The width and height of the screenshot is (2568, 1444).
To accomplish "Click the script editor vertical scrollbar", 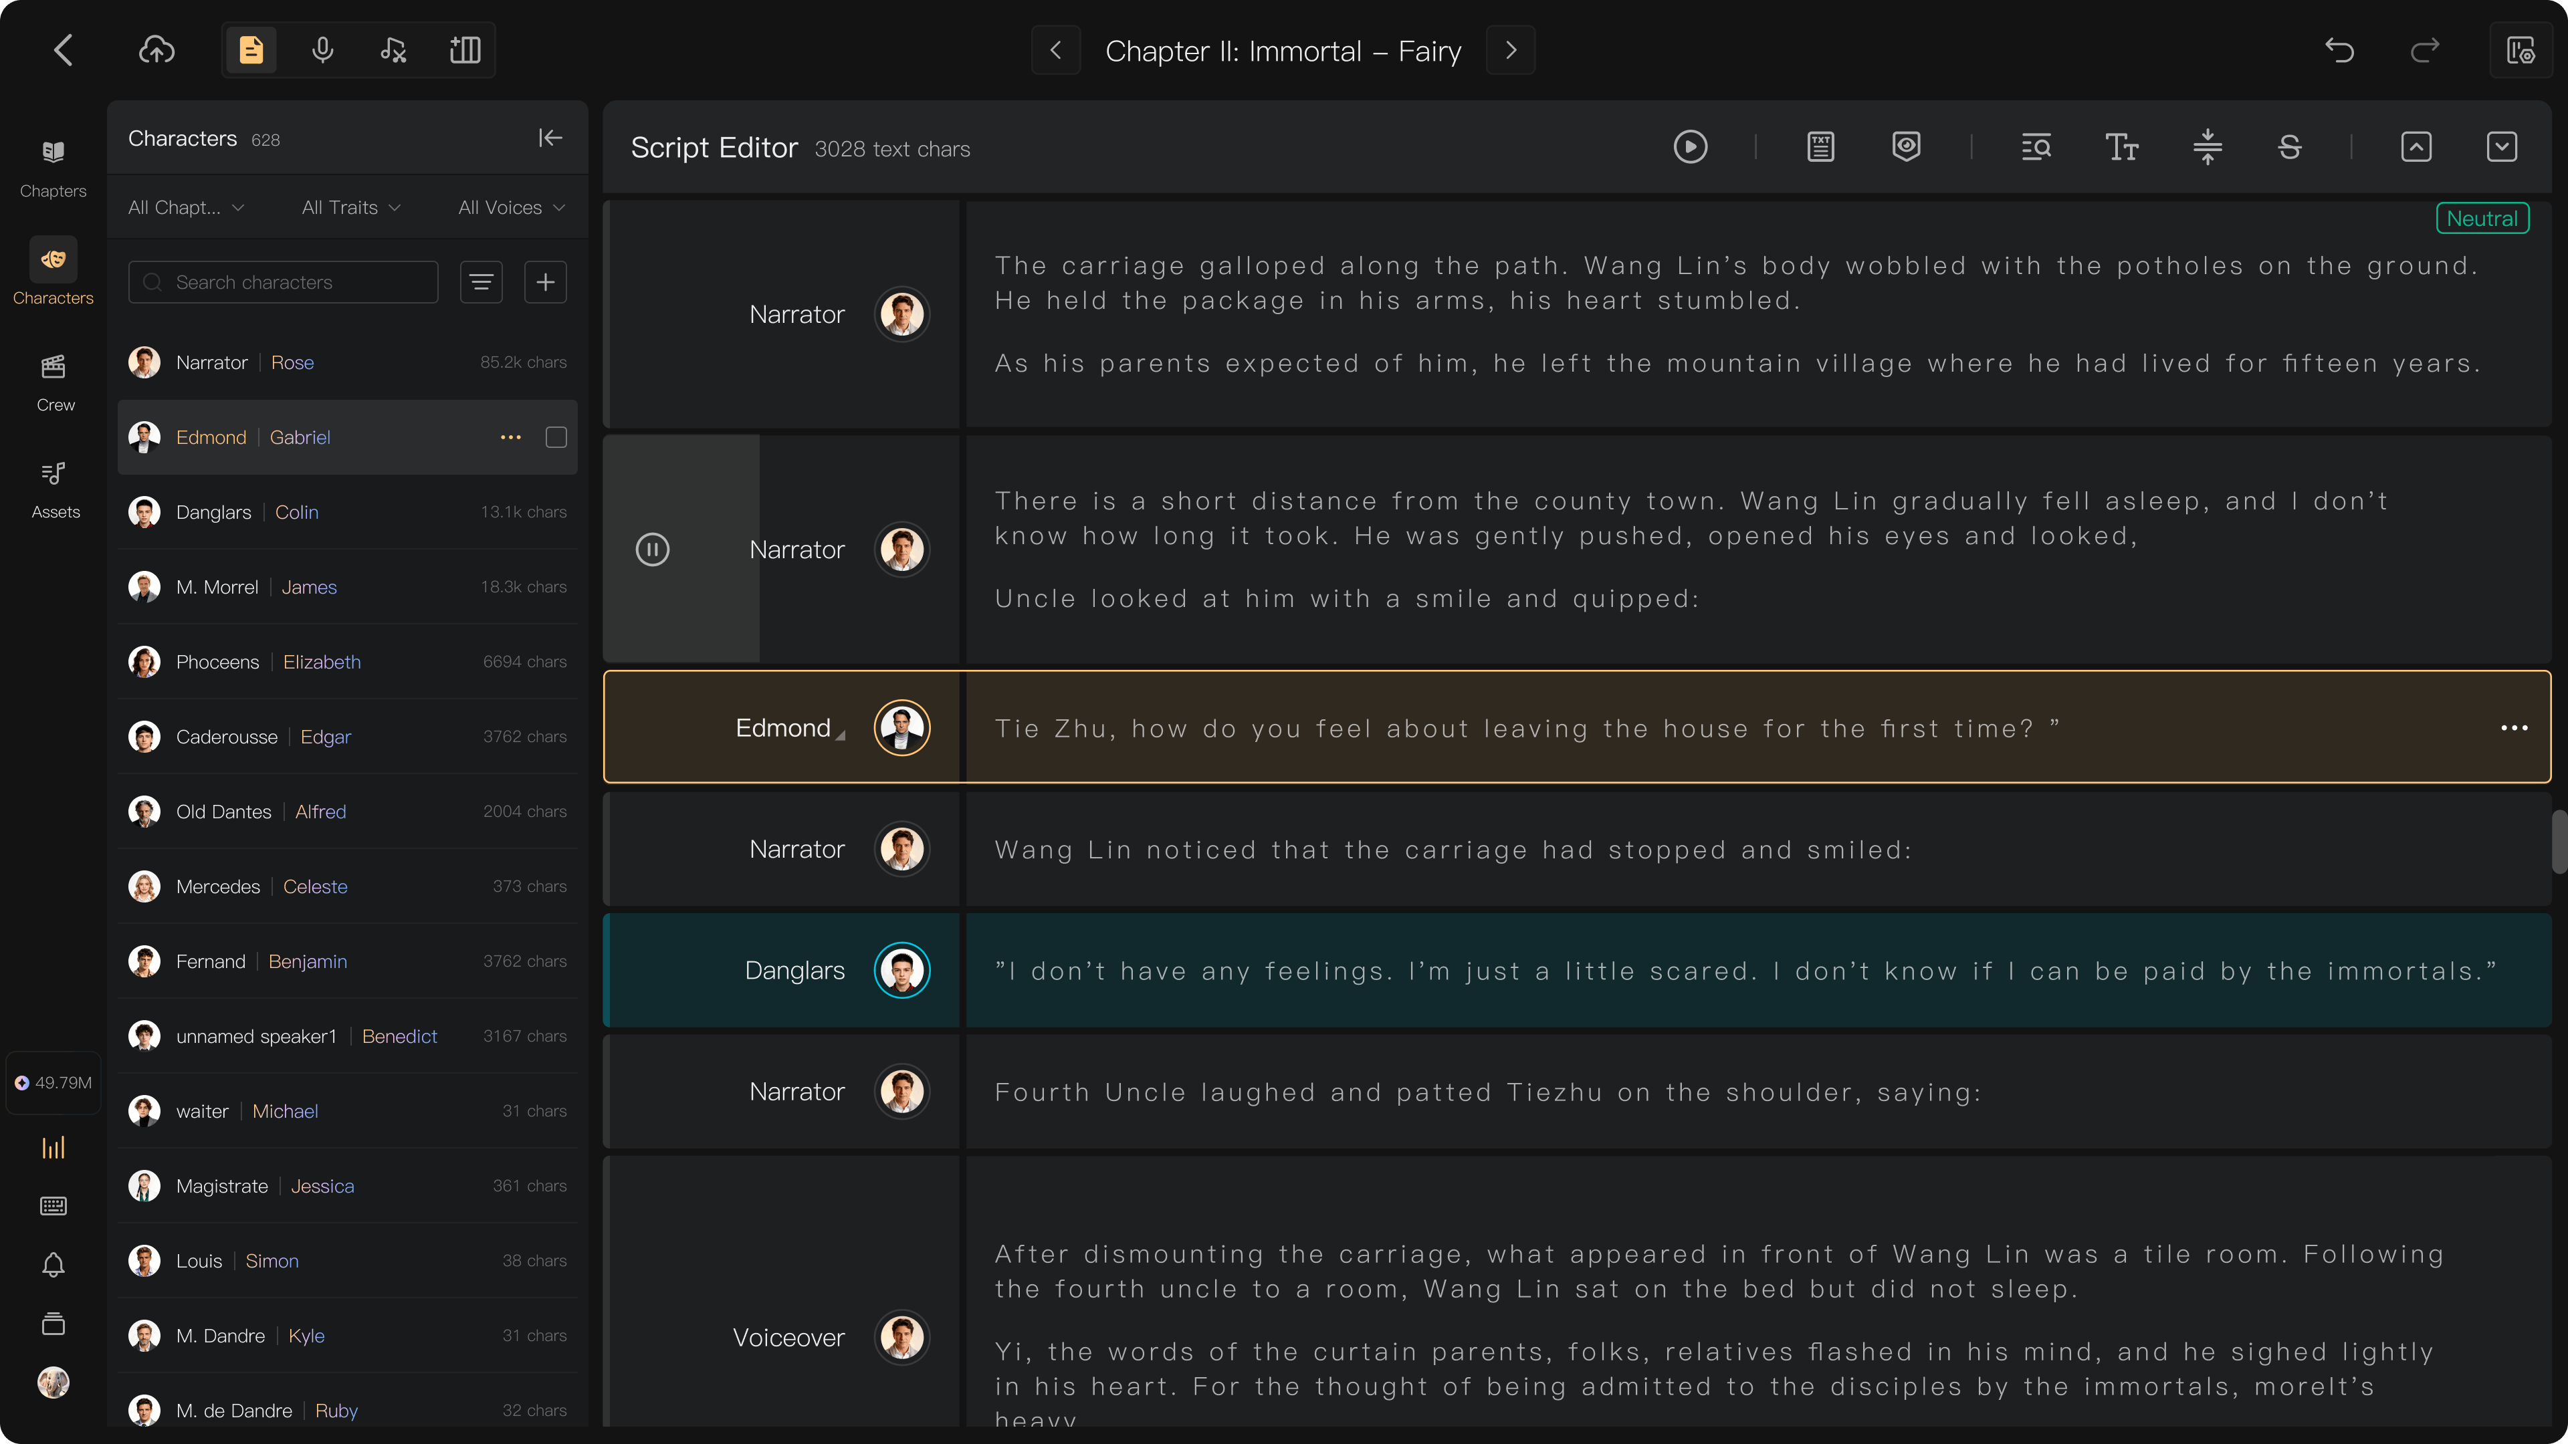I will click(2559, 842).
